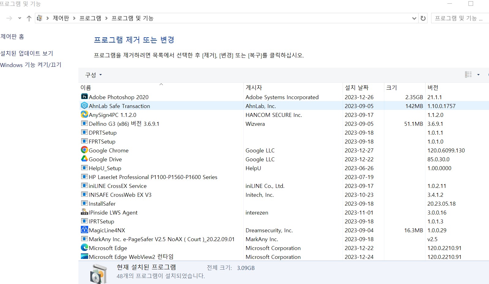Click the Microsoft Edge icon

(x=84, y=248)
